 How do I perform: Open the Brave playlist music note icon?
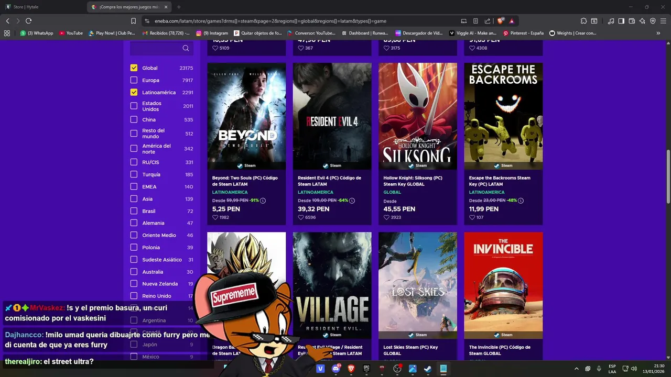point(611,21)
